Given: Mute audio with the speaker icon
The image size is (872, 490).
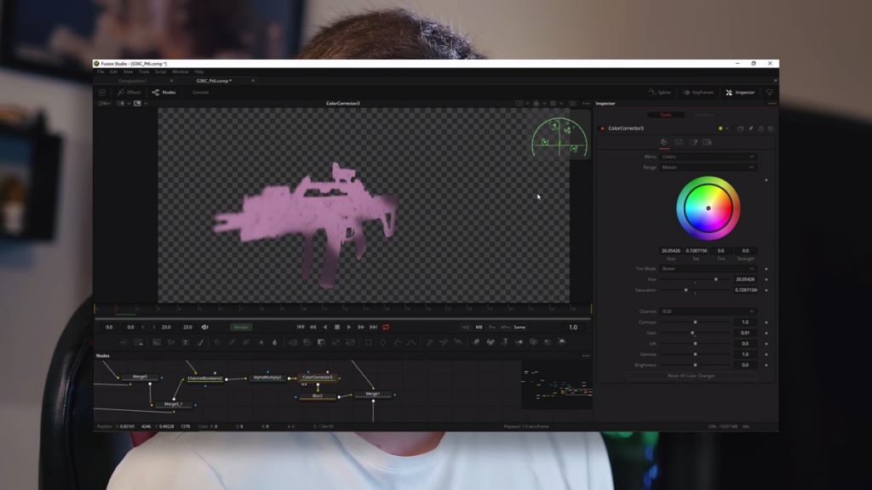Looking at the screenshot, I should [204, 325].
